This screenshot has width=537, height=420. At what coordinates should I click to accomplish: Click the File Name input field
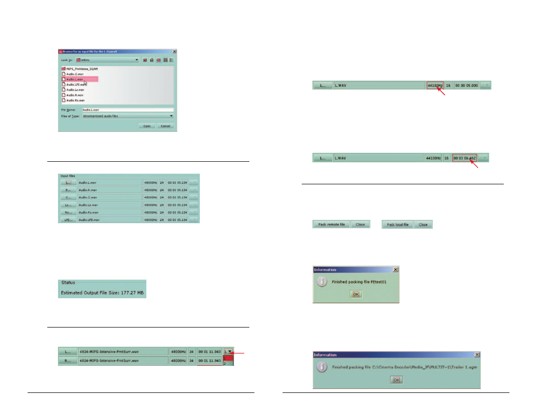click(x=127, y=110)
